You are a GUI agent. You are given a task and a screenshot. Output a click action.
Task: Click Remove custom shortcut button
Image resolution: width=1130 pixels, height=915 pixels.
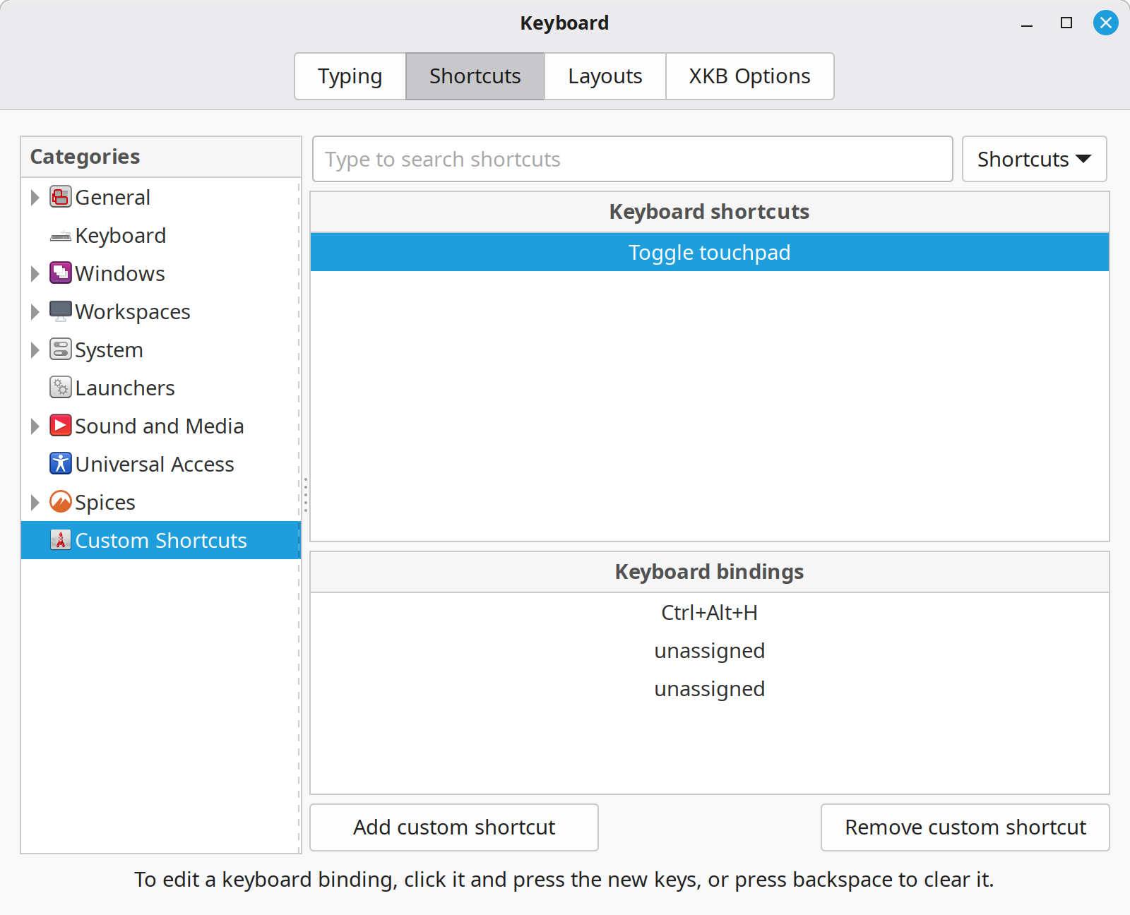pos(965,827)
